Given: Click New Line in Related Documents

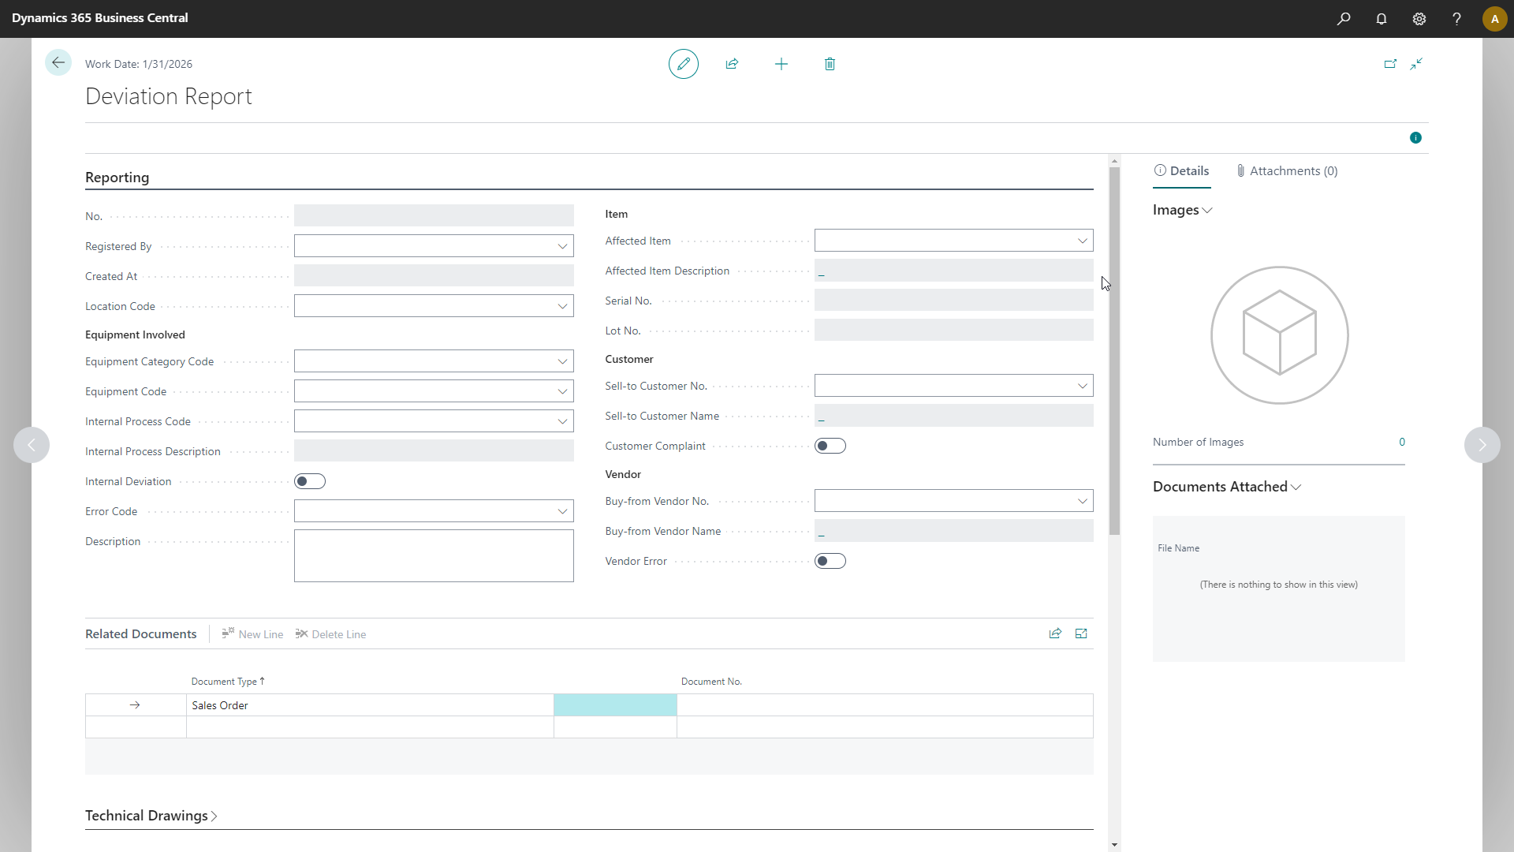Looking at the screenshot, I should (252, 634).
